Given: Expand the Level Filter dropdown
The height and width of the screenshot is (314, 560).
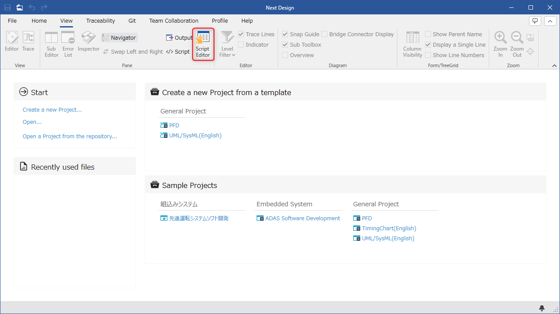Looking at the screenshot, I should (227, 44).
